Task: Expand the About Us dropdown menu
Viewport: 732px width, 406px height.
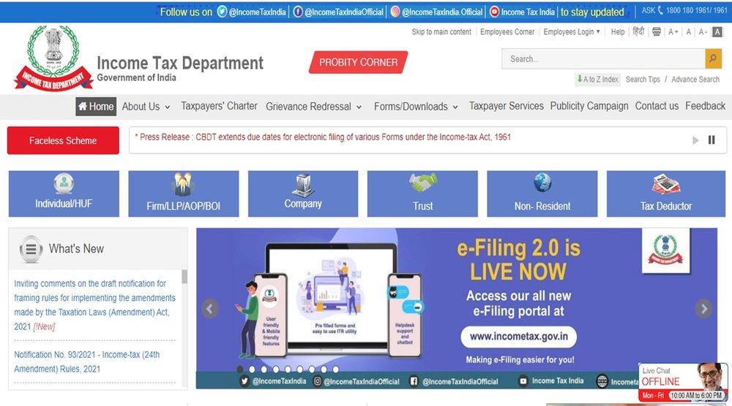Action: (x=146, y=107)
